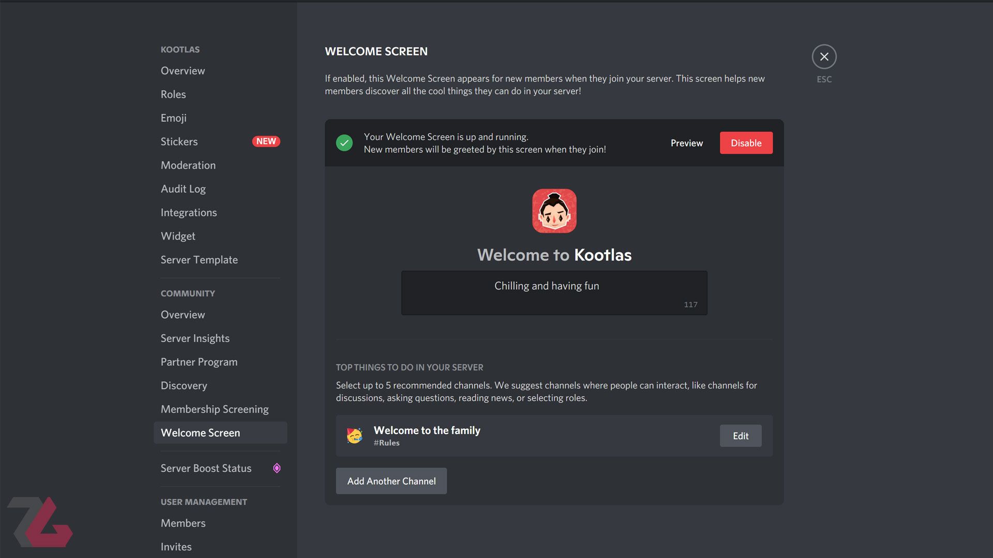Select Discovery in the sidebar
993x558 pixels.
[184, 385]
